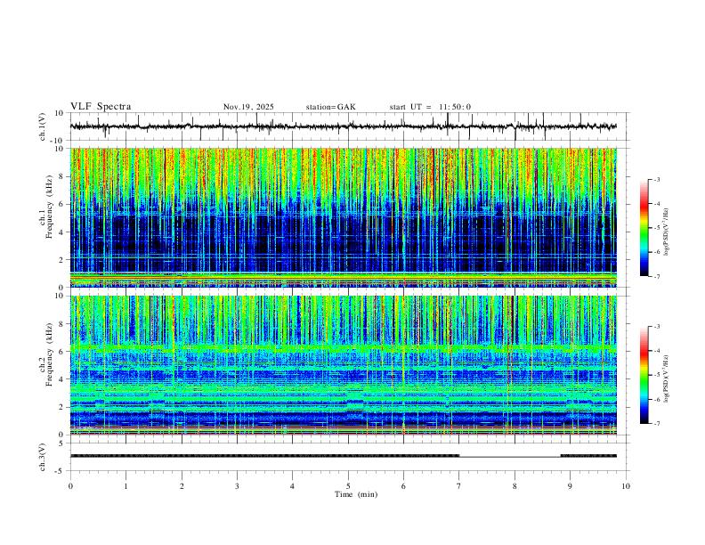The image size is (705, 545).
Task: Click the ch.2 colorbar "log(PSD)(V²/Hz)" label
Action: pos(666,379)
